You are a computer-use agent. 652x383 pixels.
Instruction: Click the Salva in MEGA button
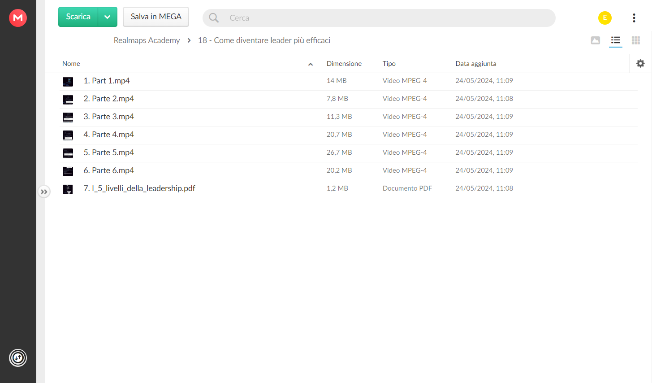coord(156,17)
